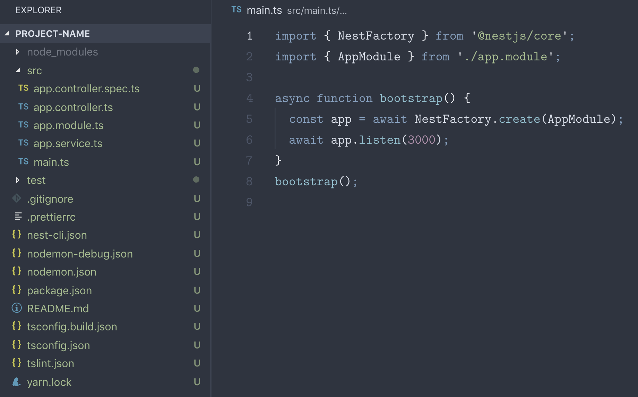The width and height of the screenshot is (638, 397).
Task: Click the braces icon beside nest-cli.json
Action: (17, 235)
